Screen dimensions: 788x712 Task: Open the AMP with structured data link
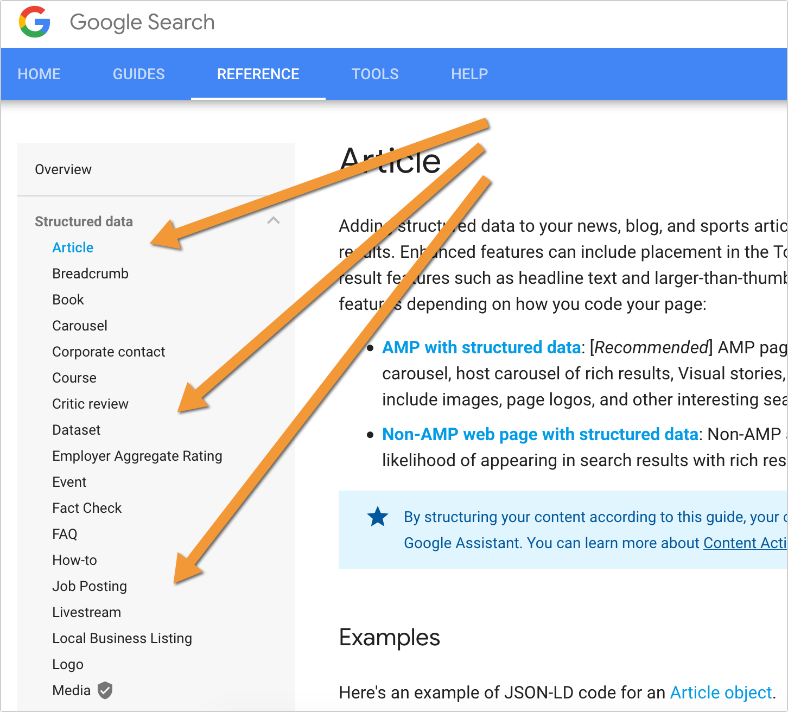pyautogui.click(x=481, y=347)
